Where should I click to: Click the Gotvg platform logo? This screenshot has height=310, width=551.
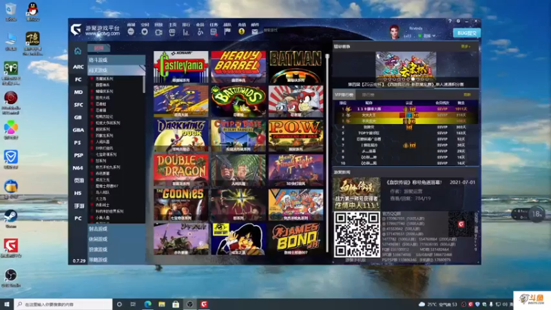coord(76,30)
